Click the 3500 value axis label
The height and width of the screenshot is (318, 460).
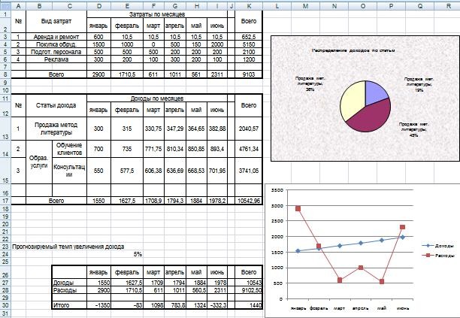tap(277, 190)
